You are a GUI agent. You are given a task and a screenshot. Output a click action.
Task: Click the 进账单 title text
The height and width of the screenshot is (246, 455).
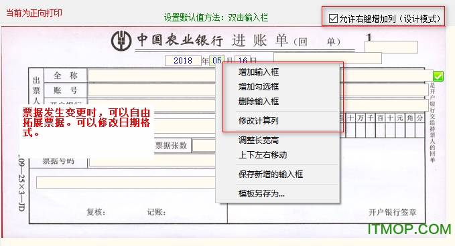tap(260, 41)
